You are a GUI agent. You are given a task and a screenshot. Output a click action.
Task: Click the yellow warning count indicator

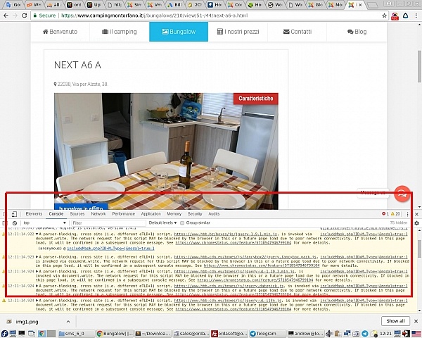click(x=395, y=214)
